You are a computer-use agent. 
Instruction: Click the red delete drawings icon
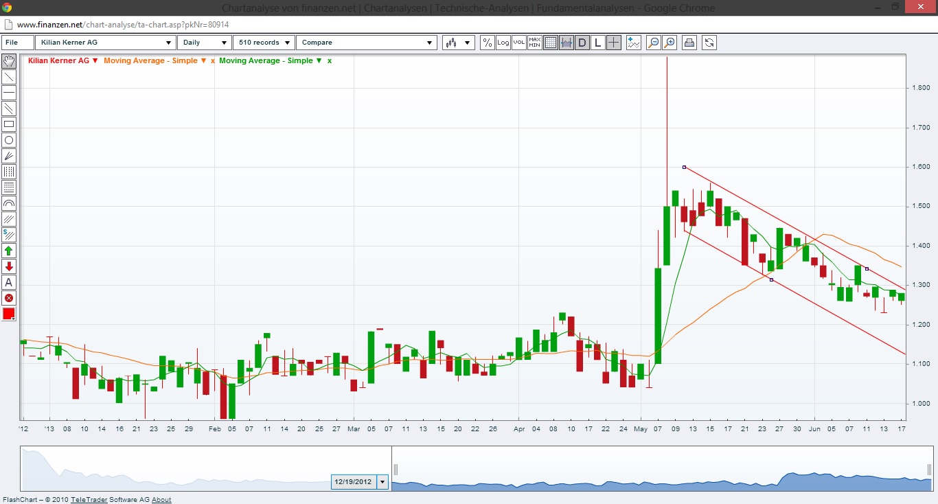click(9, 298)
